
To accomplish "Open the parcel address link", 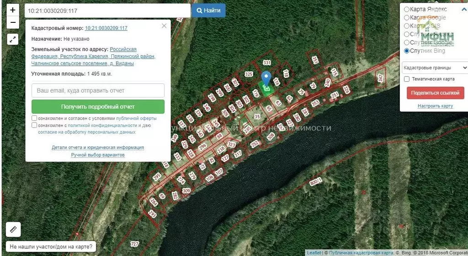I will (x=93, y=56).
